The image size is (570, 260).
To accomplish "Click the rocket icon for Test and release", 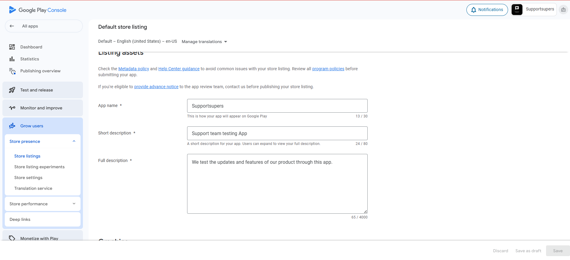I will tap(12, 90).
